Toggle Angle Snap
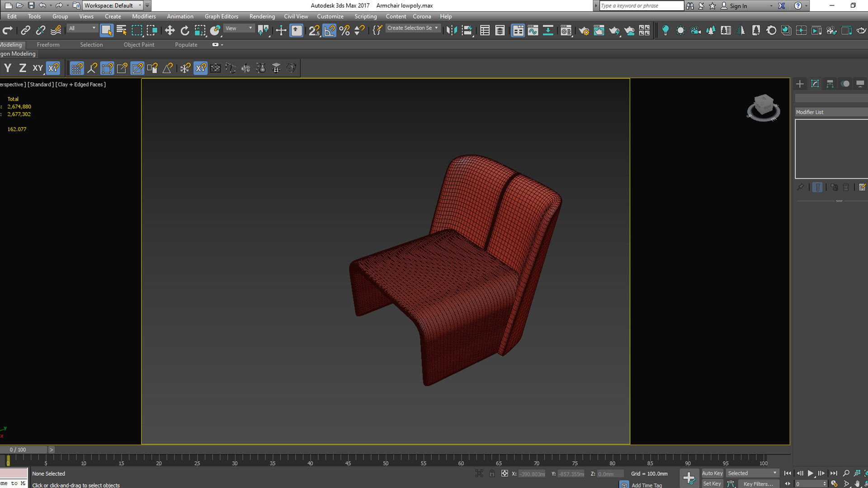868x488 pixels. click(330, 30)
